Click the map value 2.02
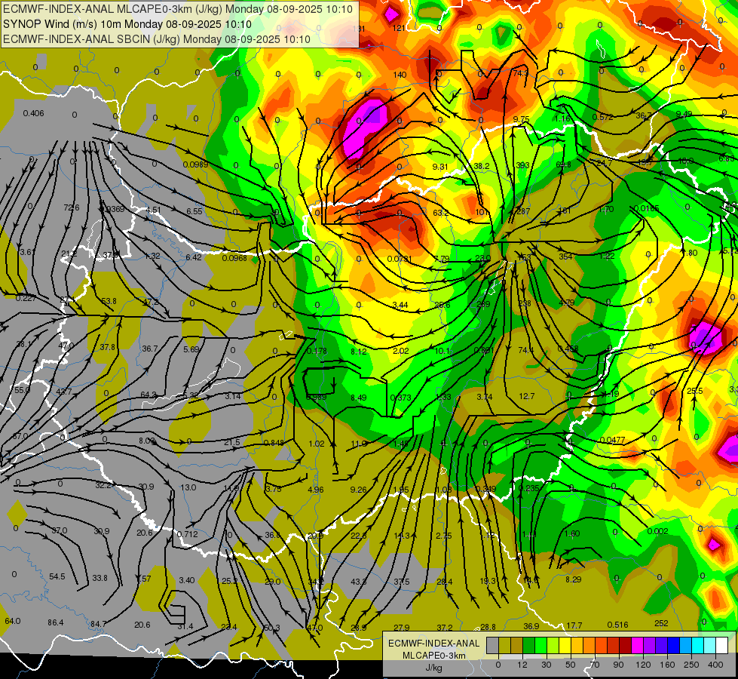 tap(400, 351)
